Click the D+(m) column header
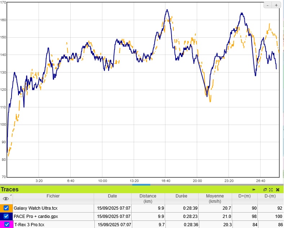 [x=244, y=196]
